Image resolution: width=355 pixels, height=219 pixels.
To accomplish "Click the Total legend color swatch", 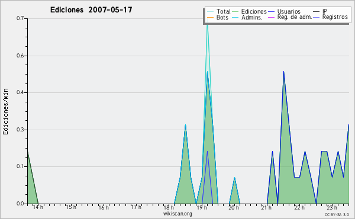I will 210,12.
